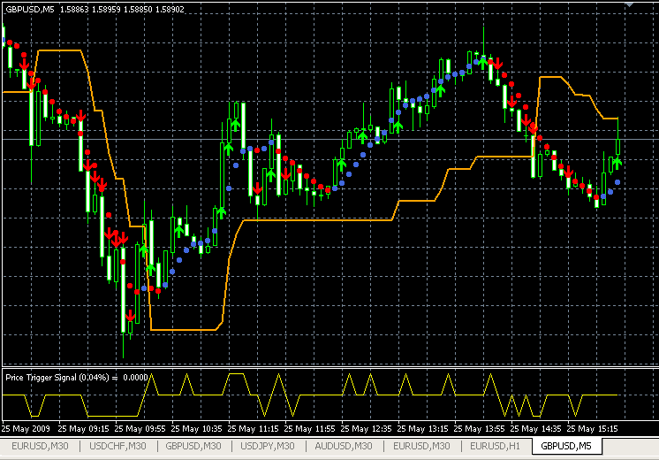Image resolution: width=659 pixels, height=460 pixels.
Task: Click the chart shift triangle marker at top
Action: [x=629, y=5]
